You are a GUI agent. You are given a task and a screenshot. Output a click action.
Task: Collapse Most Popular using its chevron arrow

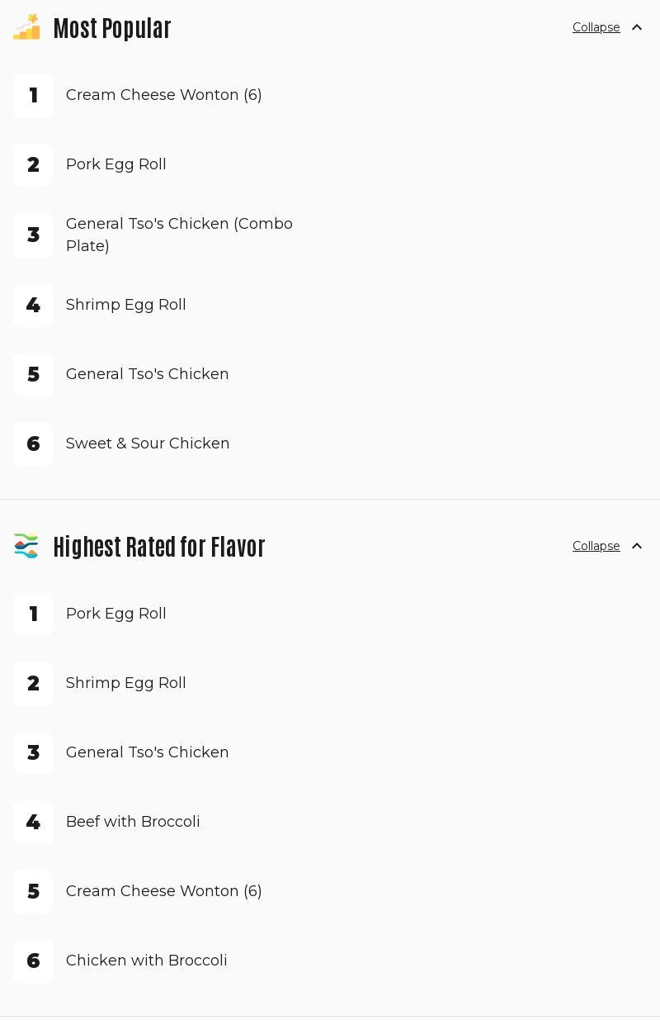click(637, 27)
